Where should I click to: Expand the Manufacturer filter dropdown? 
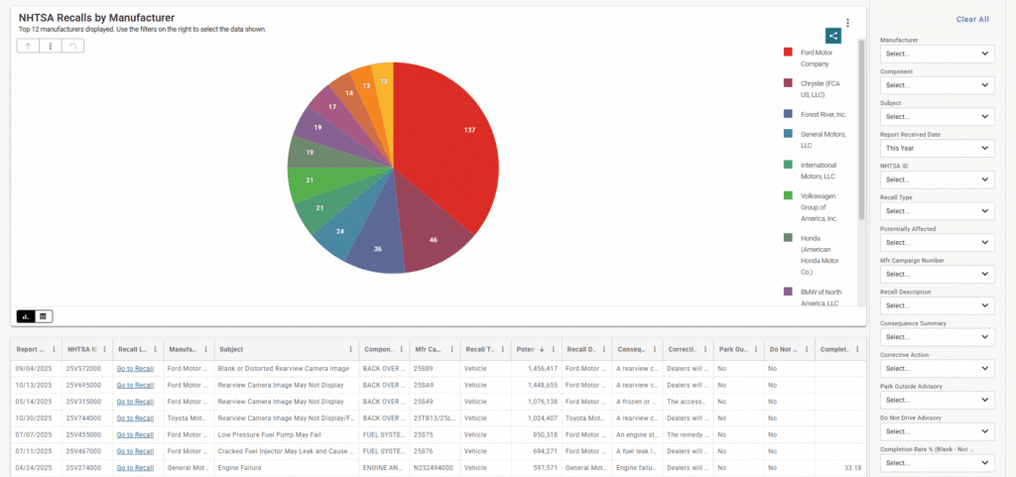click(x=937, y=54)
